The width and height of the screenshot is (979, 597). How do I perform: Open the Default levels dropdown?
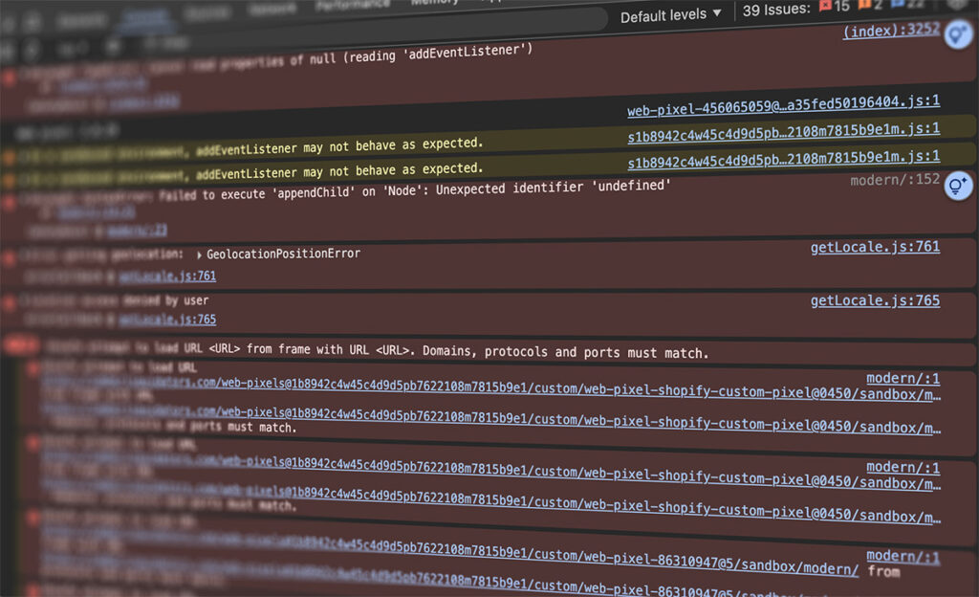tap(670, 14)
